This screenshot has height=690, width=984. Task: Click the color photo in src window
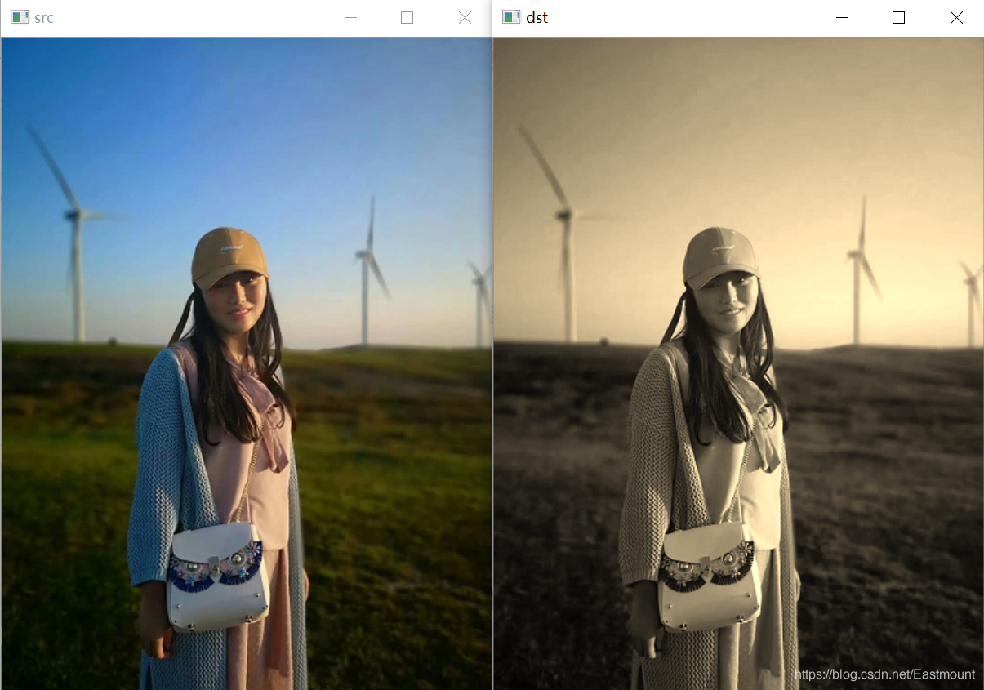[x=247, y=363]
